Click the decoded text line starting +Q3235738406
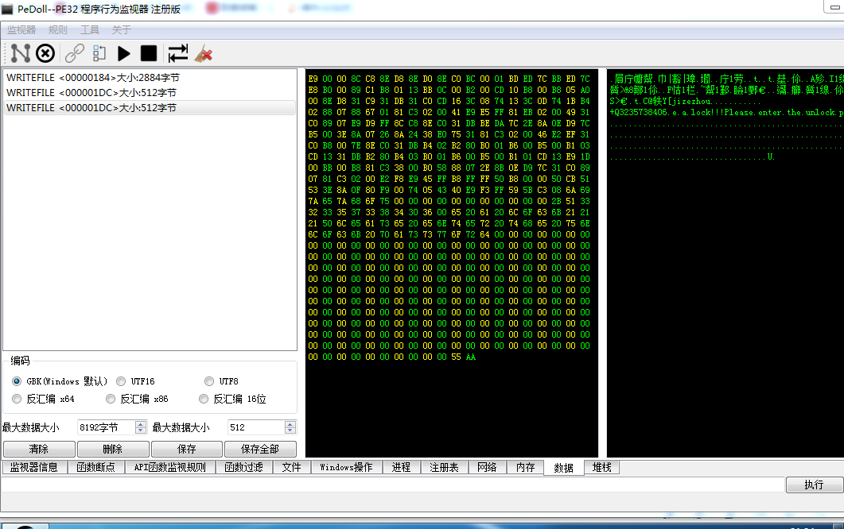This screenshot has width=844, height=529. click(726, 112)
